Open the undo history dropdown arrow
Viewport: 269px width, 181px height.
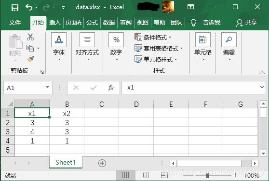tap(36, 8)
